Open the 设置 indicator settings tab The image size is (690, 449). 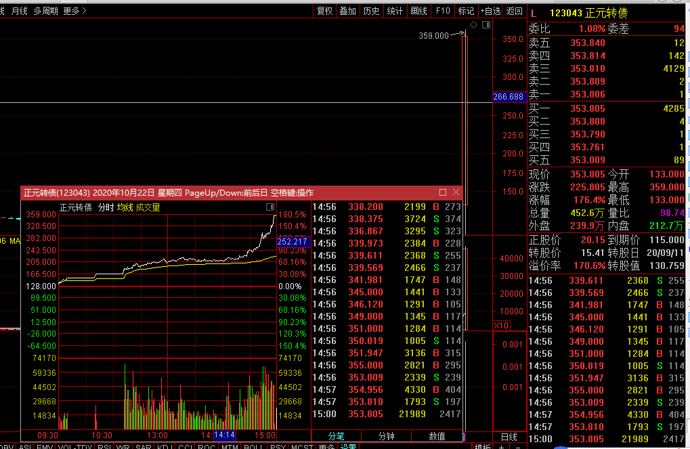coord(348,446)
